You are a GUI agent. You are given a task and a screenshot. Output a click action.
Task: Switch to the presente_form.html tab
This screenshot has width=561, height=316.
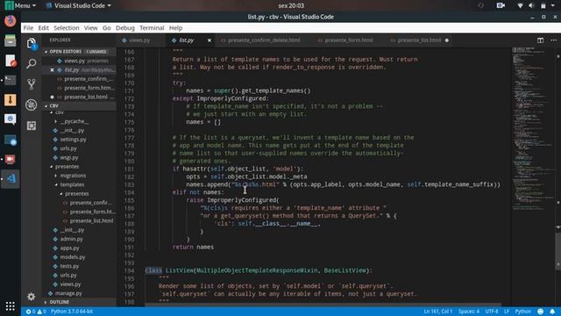349,40
